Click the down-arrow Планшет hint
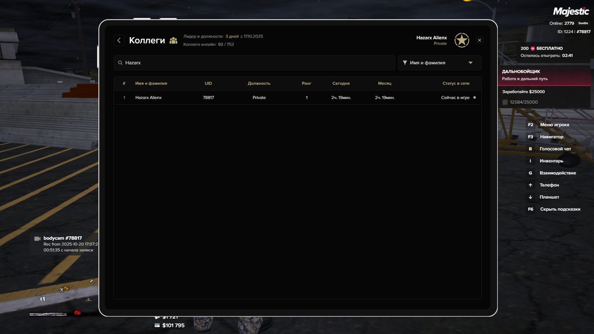The width and height of the screenshot is (594, 334). 543,197
